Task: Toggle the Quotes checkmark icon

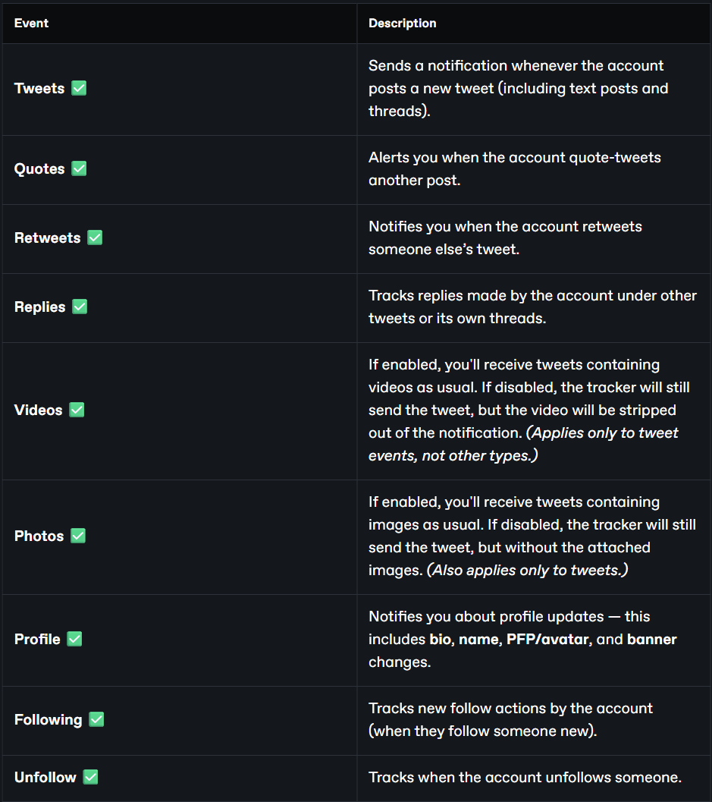Action: point(79,168)
